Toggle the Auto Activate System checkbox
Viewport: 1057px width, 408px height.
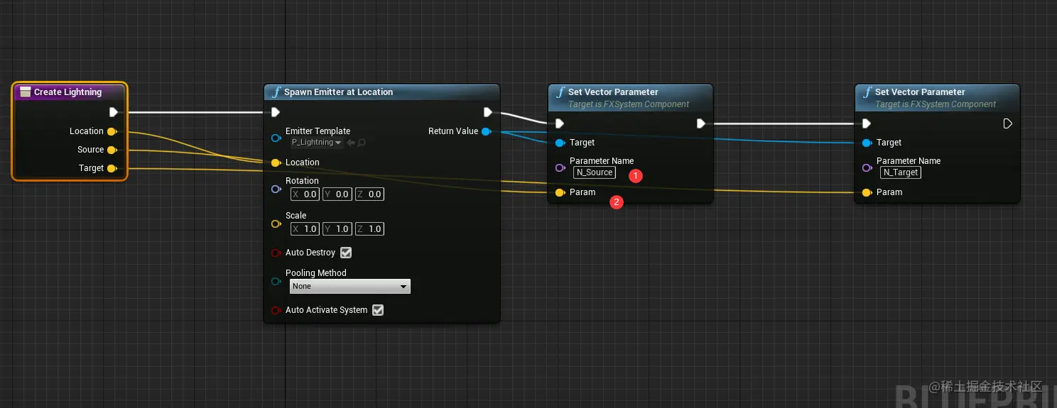coord(378,310)
